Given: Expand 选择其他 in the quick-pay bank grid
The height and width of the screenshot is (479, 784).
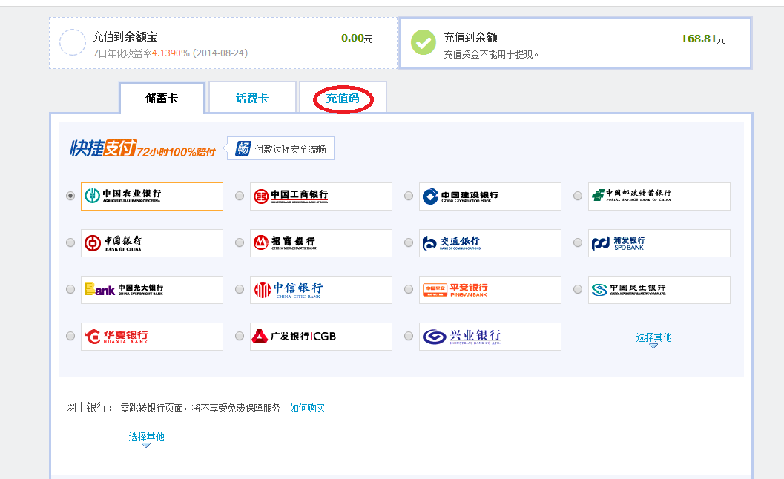Looking at the screenshot, I should 653,339.
